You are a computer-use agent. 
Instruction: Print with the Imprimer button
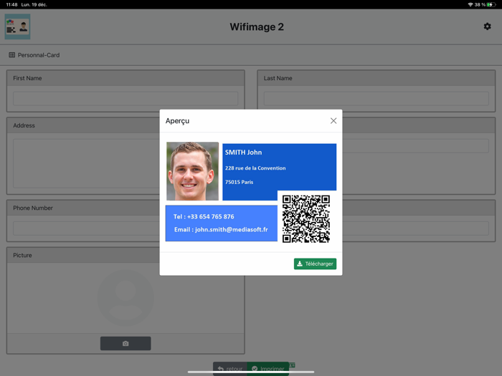268,369
